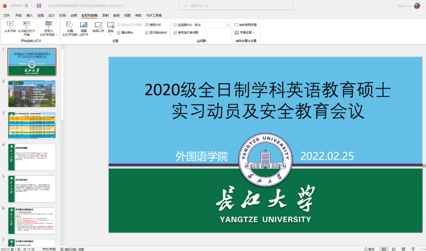Click the save icon in title bar

click(39, 6)
